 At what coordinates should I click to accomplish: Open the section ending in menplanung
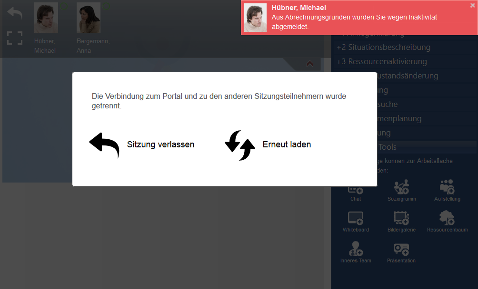[x=399, y=119]
